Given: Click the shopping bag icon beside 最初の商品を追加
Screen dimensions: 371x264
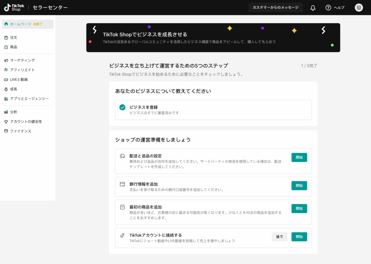Looking at the screenshot, I should pyautogui.click(x=122, y=207).
